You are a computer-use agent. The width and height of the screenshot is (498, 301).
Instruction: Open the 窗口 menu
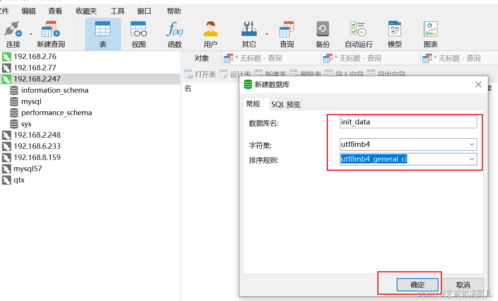144,11
